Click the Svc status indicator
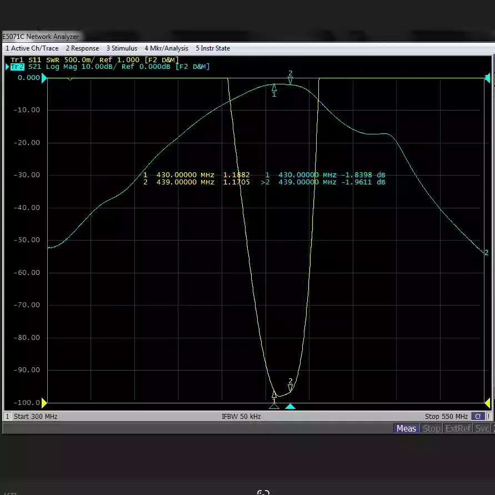The image size is (495, 495). 482,428
